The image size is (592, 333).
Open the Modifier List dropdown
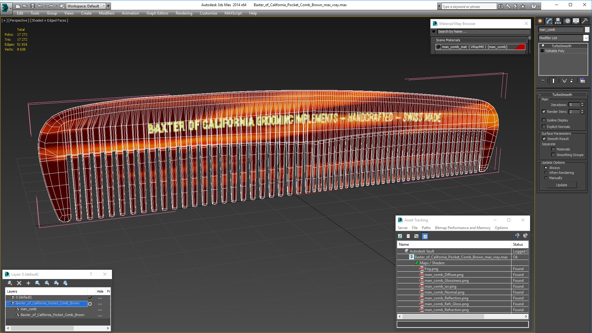pyautogui.click(x=586, y=38)
